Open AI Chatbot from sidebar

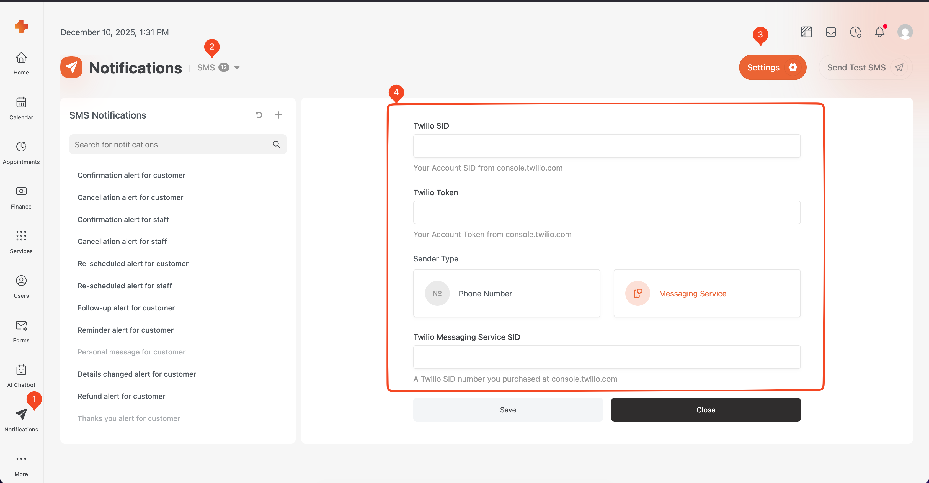21,375
